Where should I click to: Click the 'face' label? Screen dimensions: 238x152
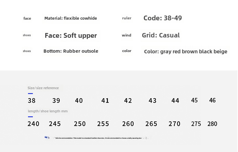[x=27, y=18]
